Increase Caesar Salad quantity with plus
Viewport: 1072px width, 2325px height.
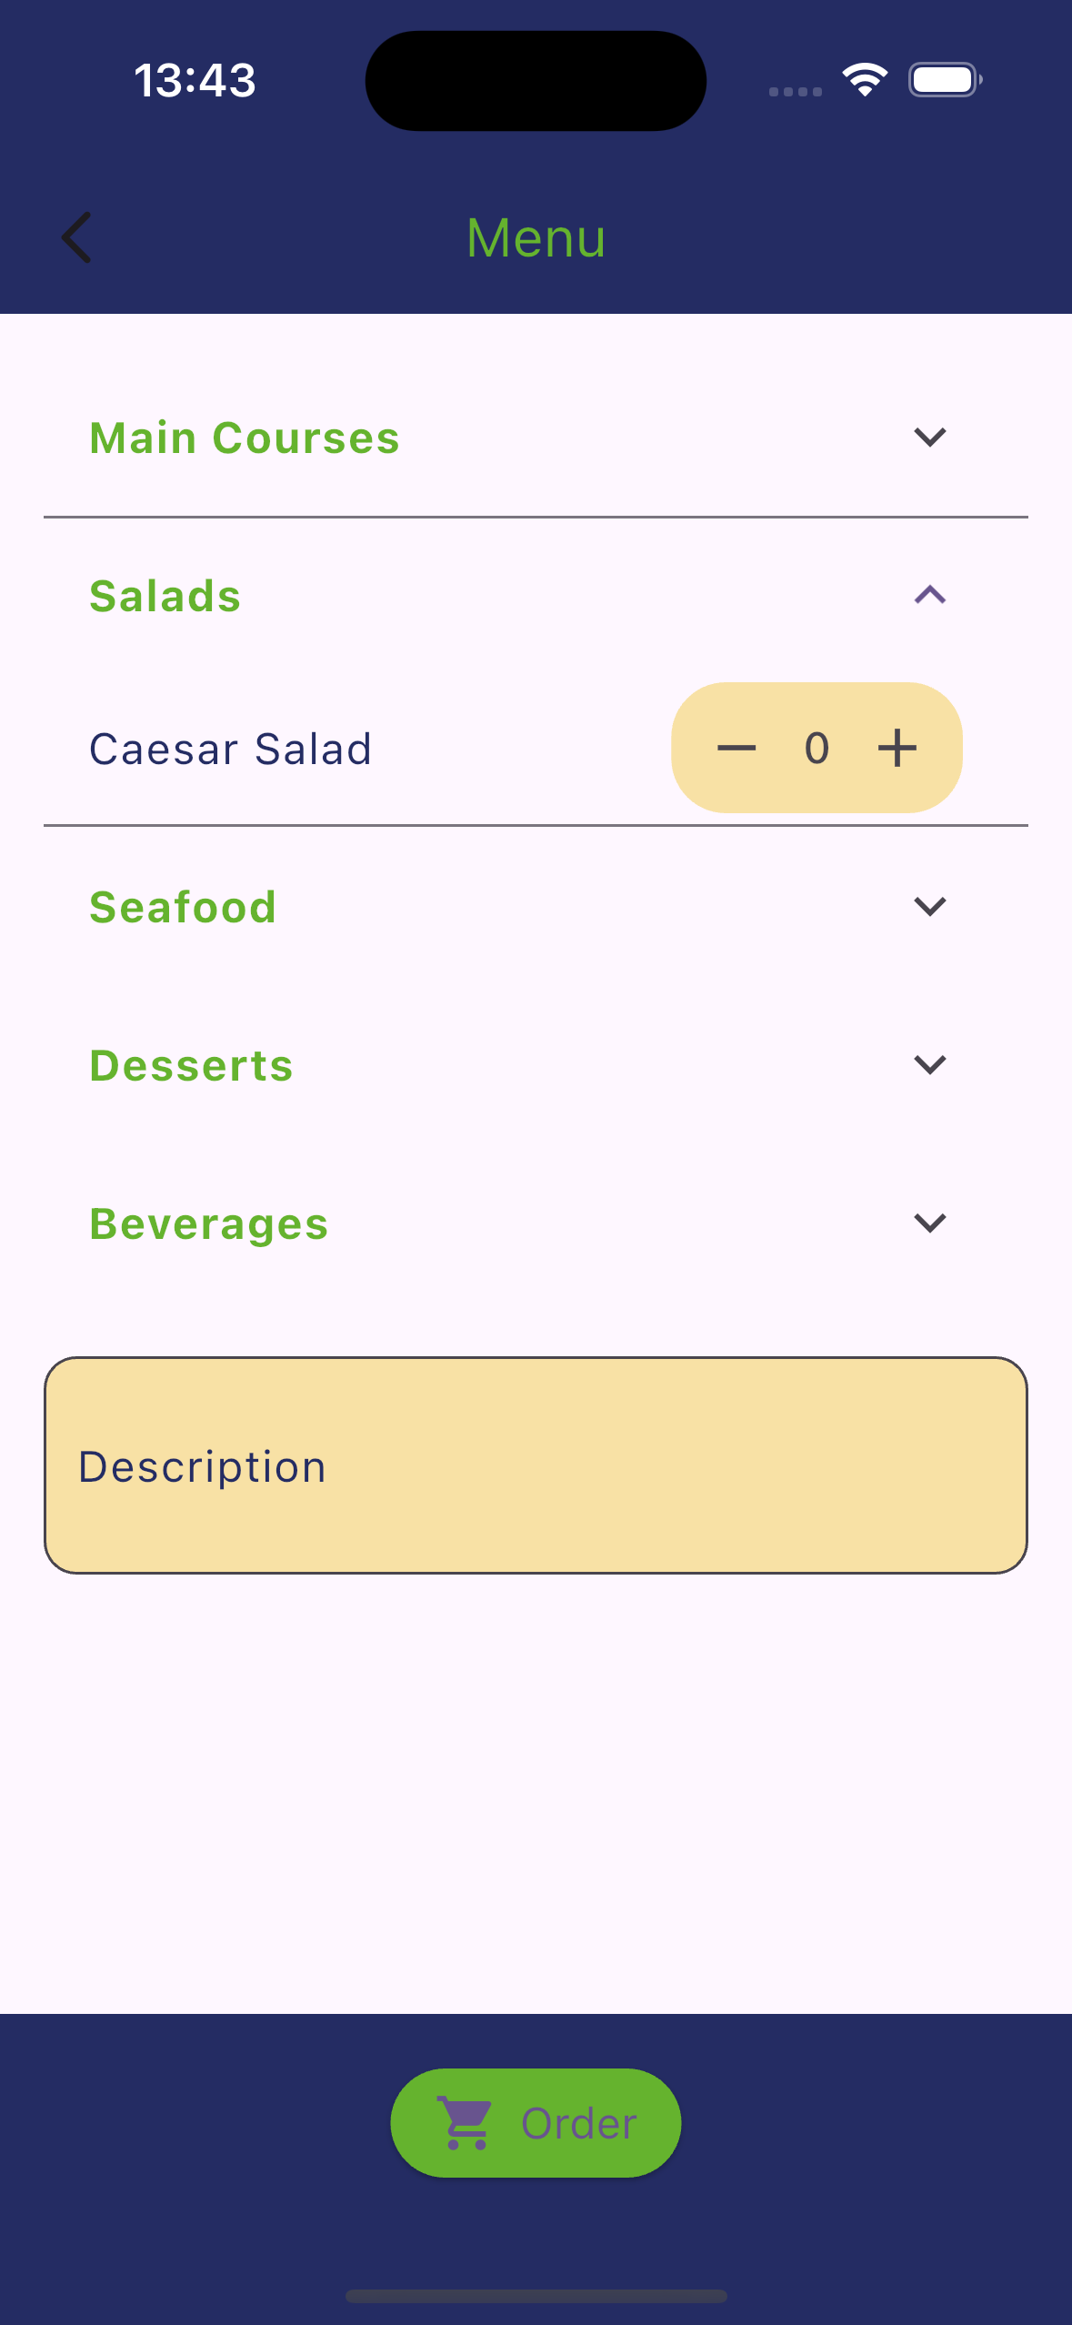[x=897, y=748]
